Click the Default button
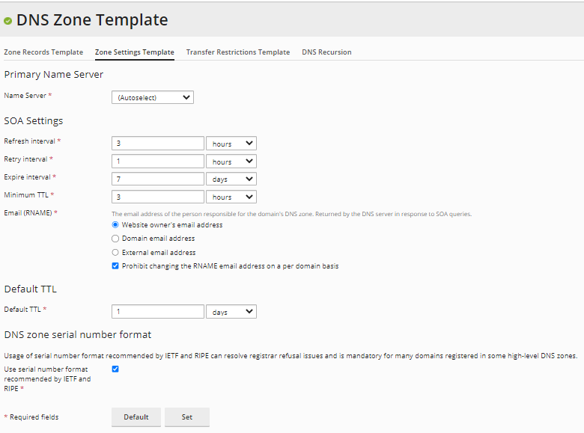This screenshot has height=433, width=584. pos(136,417)
